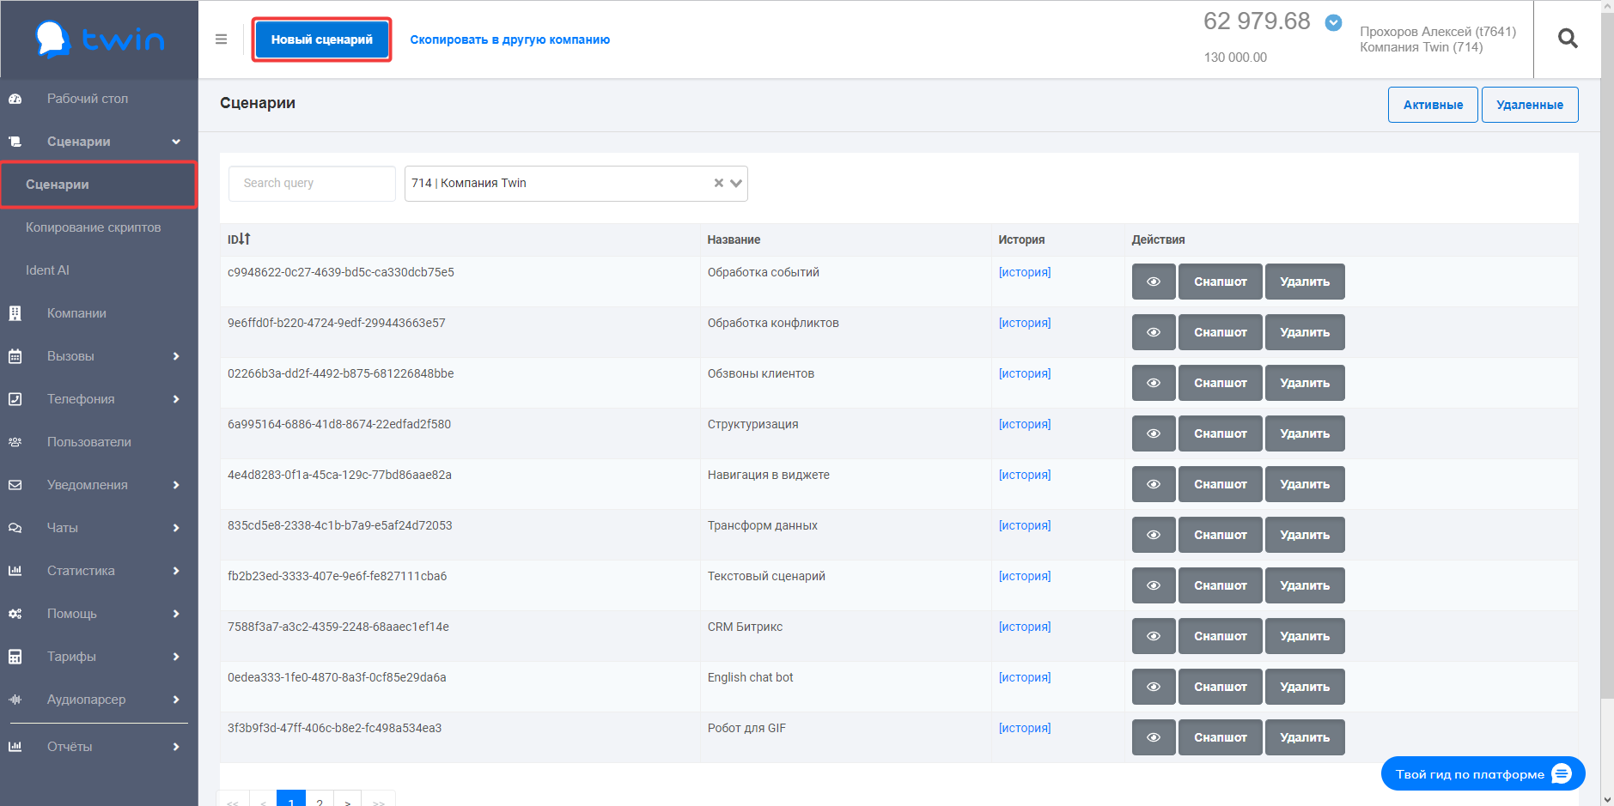Open the chat guide bubble icon
The height and width of the screenshot is (806, 1614).
pos(1562,774)
